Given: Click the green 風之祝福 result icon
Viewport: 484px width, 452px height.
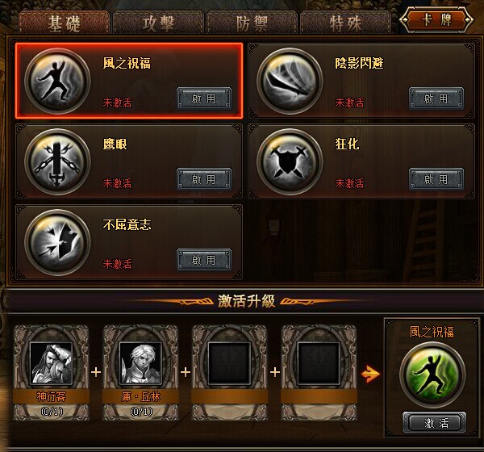Looking at the screenshot, I should [432, 375].
